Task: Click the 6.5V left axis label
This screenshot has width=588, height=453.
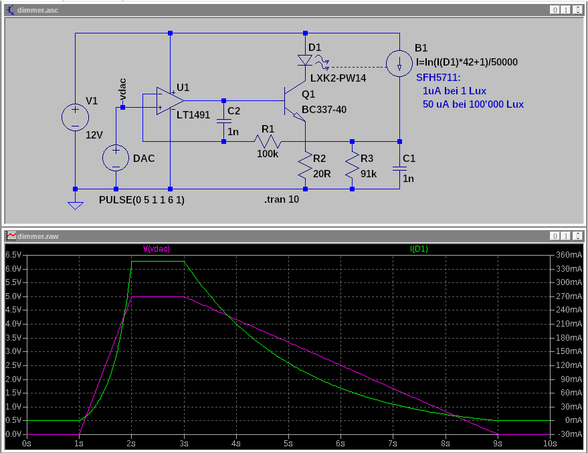Action: pyautogui.click(x=13, y=255)
